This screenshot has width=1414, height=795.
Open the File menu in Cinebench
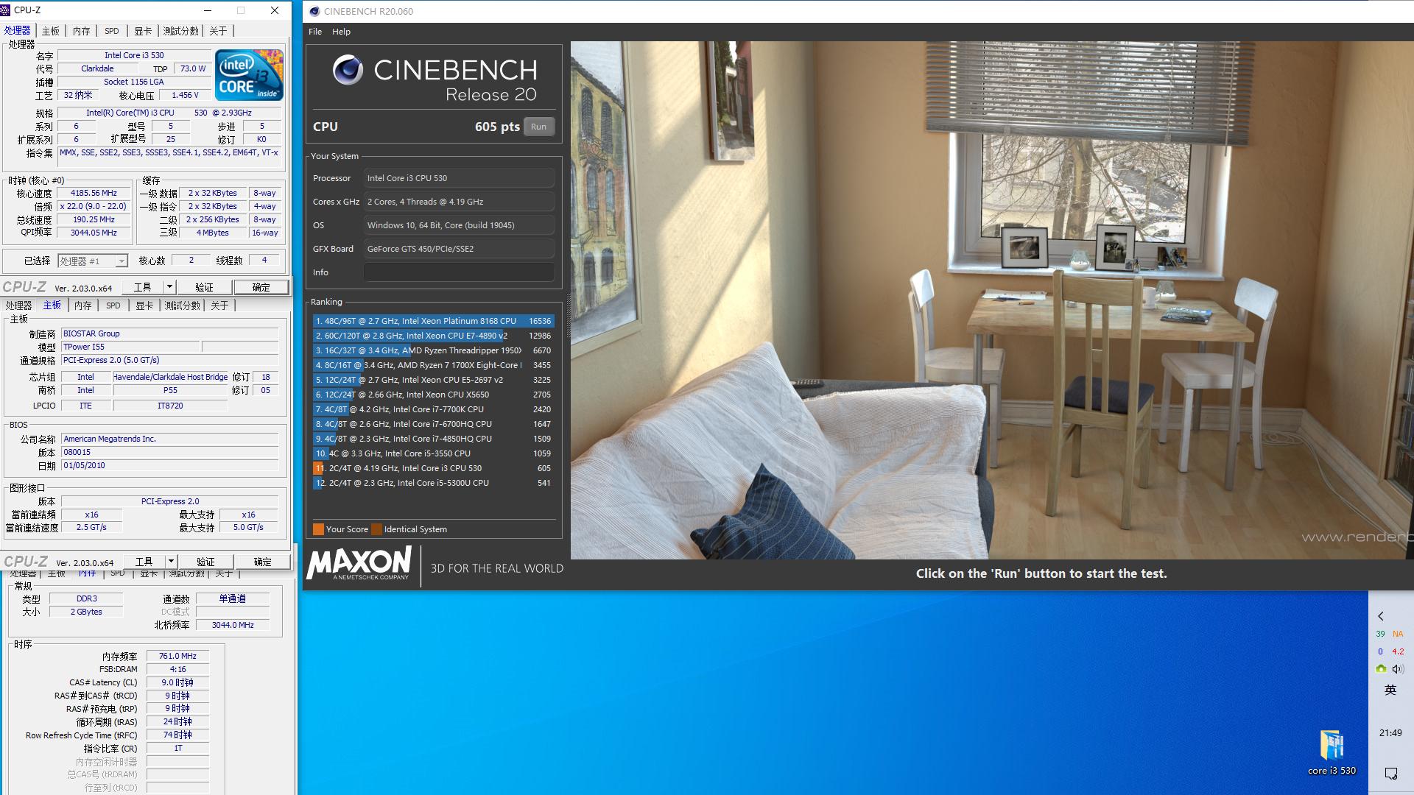click(x=315, y=32)
